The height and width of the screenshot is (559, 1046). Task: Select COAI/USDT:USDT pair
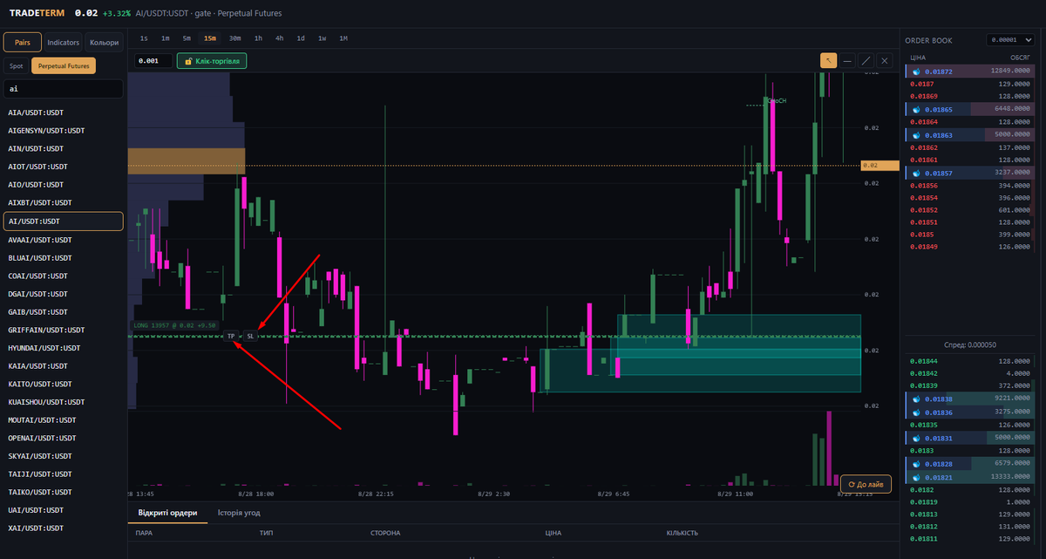click(x=64, y=276)
